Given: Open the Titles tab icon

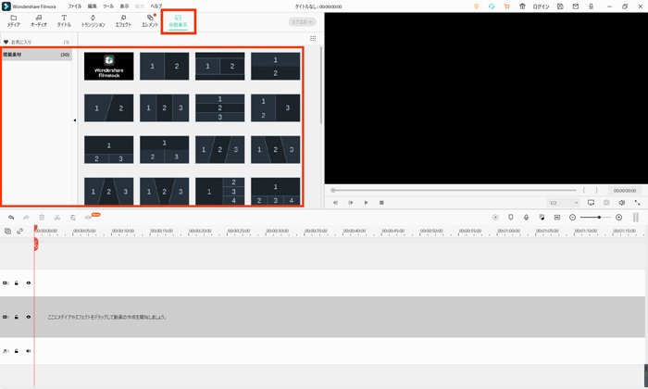Looking at the screenshot, I should coord(64,20).
